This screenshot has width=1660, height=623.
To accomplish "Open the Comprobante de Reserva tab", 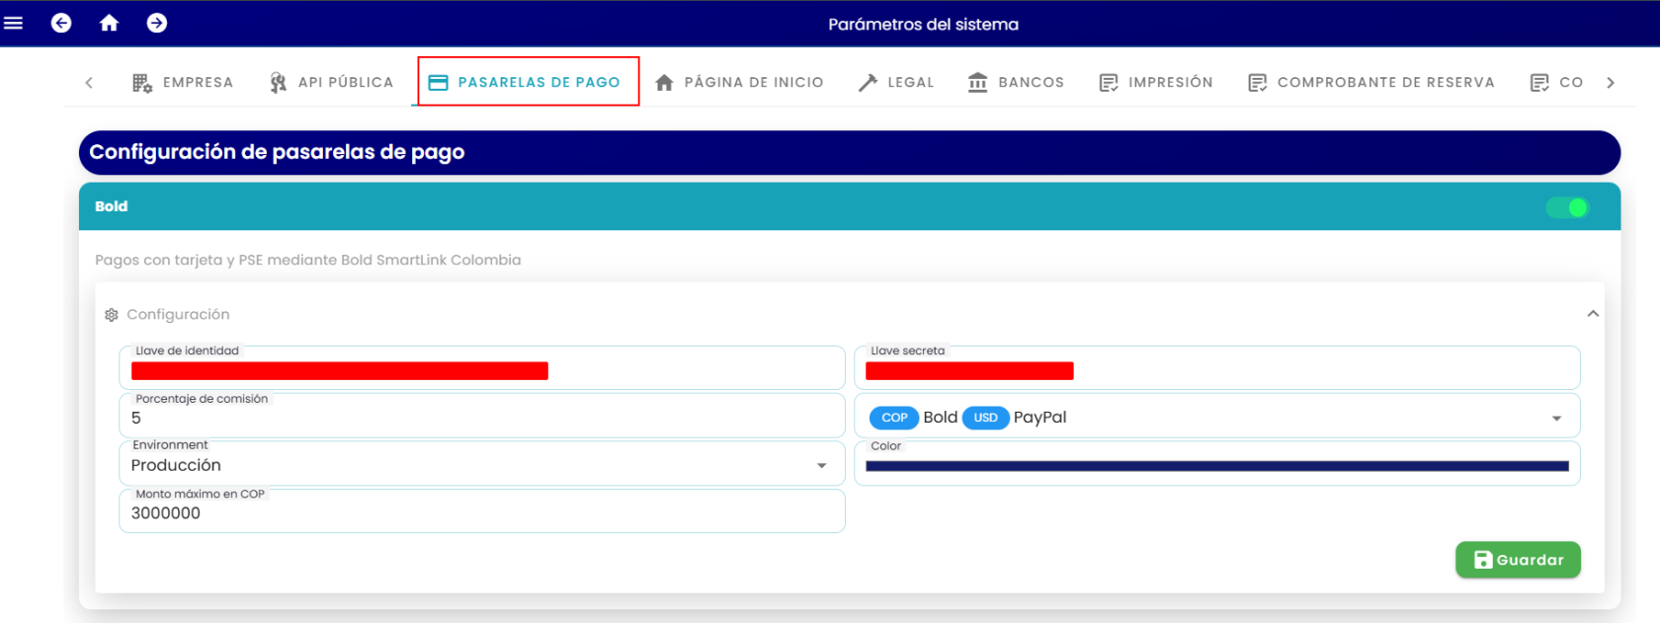I will (x=1371, y=82).
